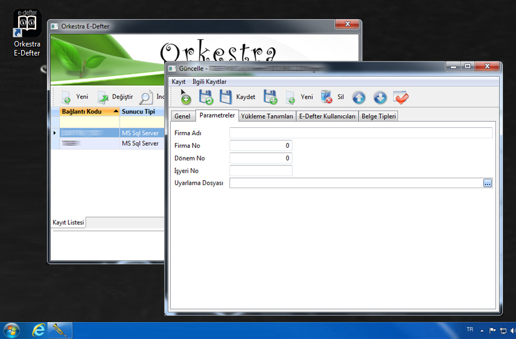Sort by Sunucu Tipi column header
This screenshot has width=516, height=339.
pos(142,112)
